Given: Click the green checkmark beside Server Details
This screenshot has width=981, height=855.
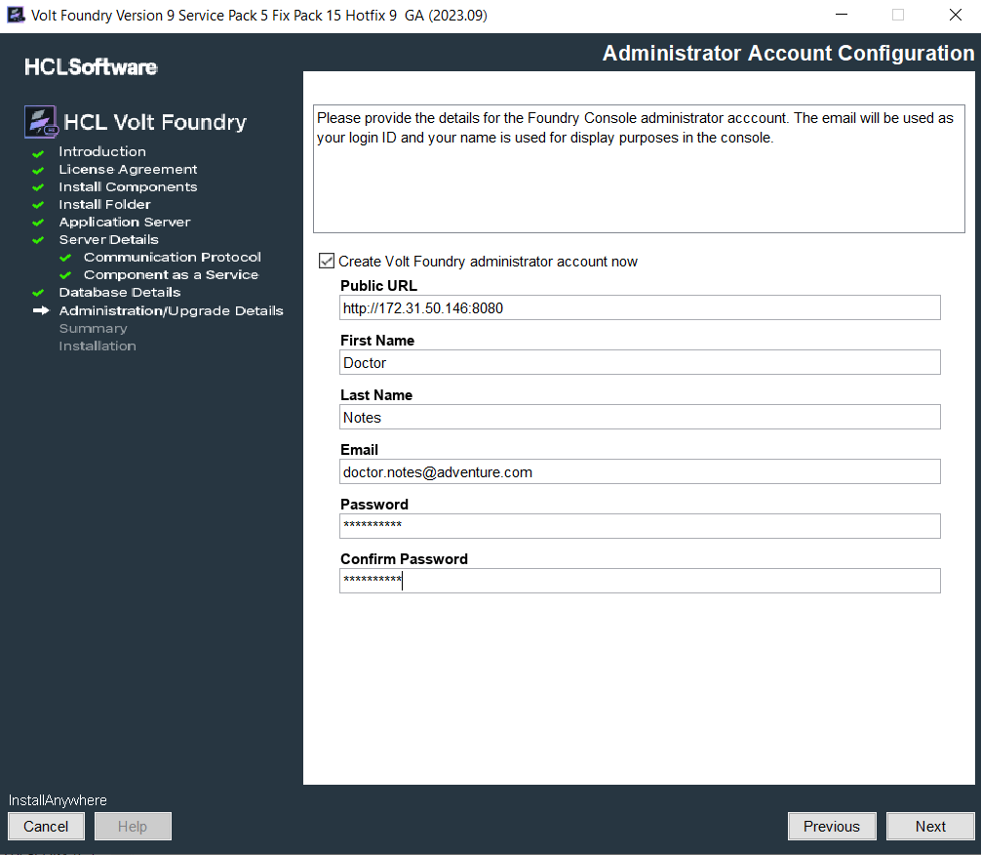Looking at the screenshot, I should [38, 240].
